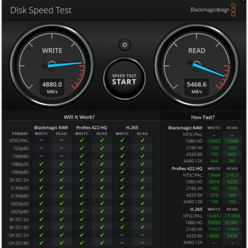
Task: Click H.265 write checkmark for 8K DCI 60
Action: (122, 227)
